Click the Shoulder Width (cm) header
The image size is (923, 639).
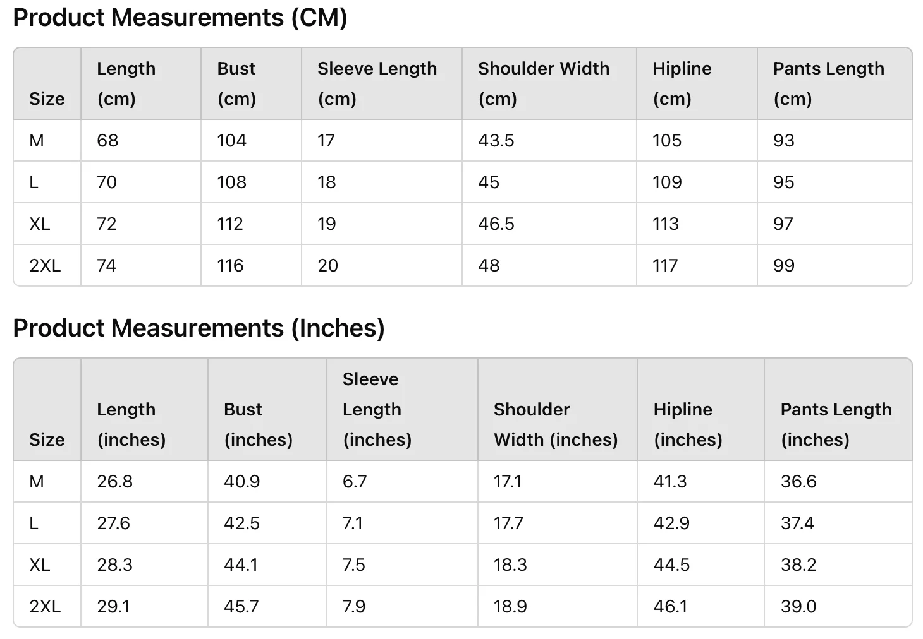click(x=549, y=83)
